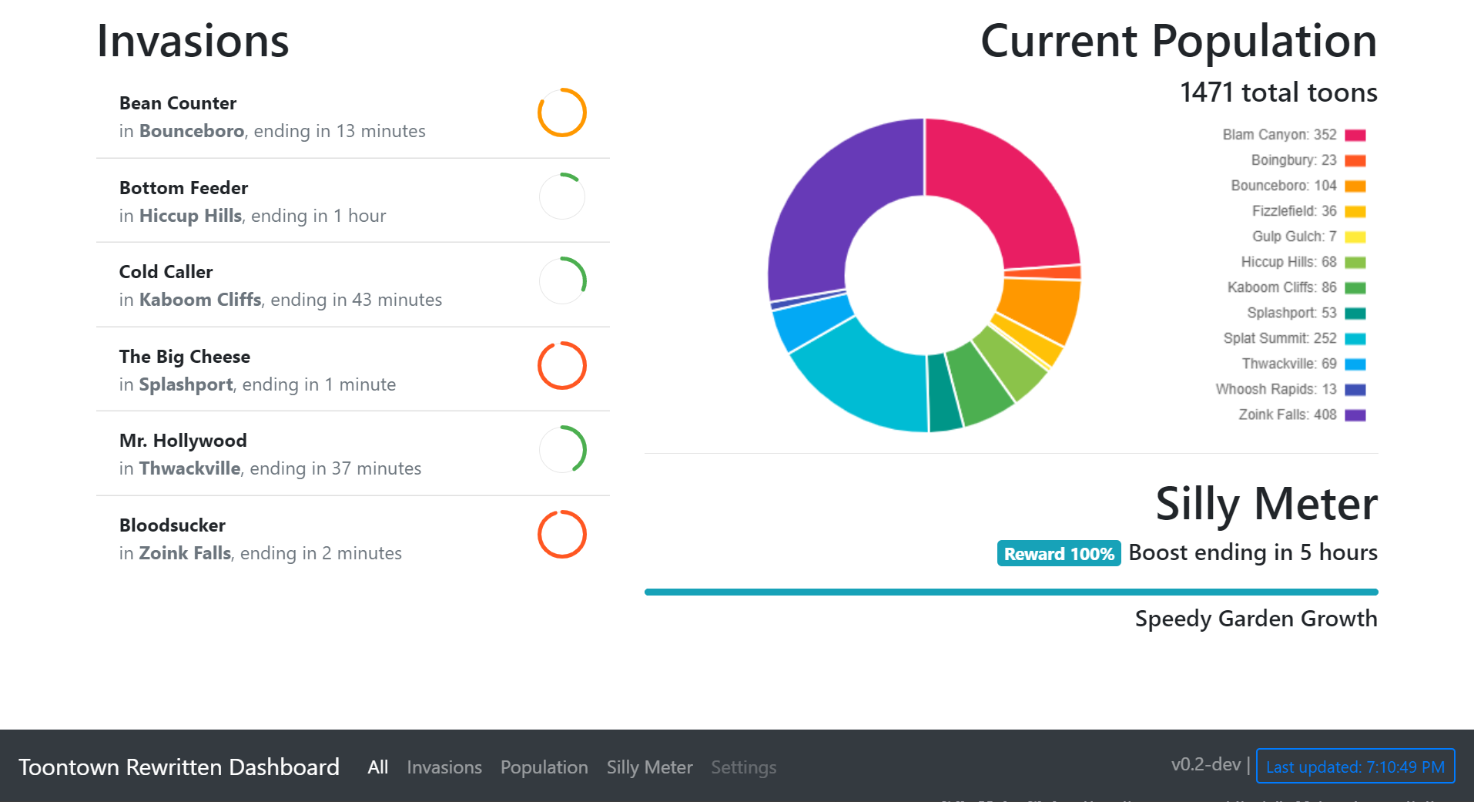The image size is (1474, 802).
Task: Open the Settings nav item
Action: click(x=744, y=767)
